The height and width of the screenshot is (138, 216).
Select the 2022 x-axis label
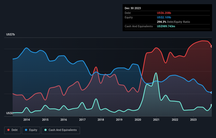click(x=175, y=120)
